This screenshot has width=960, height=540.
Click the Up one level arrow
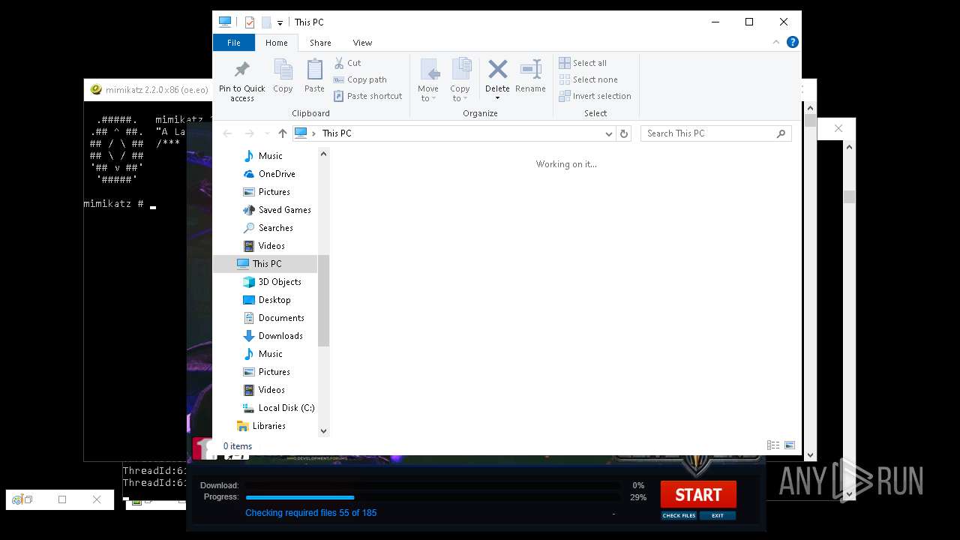tap(282, 133)
